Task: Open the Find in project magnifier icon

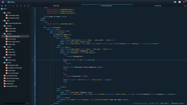Action: [10, 6]
